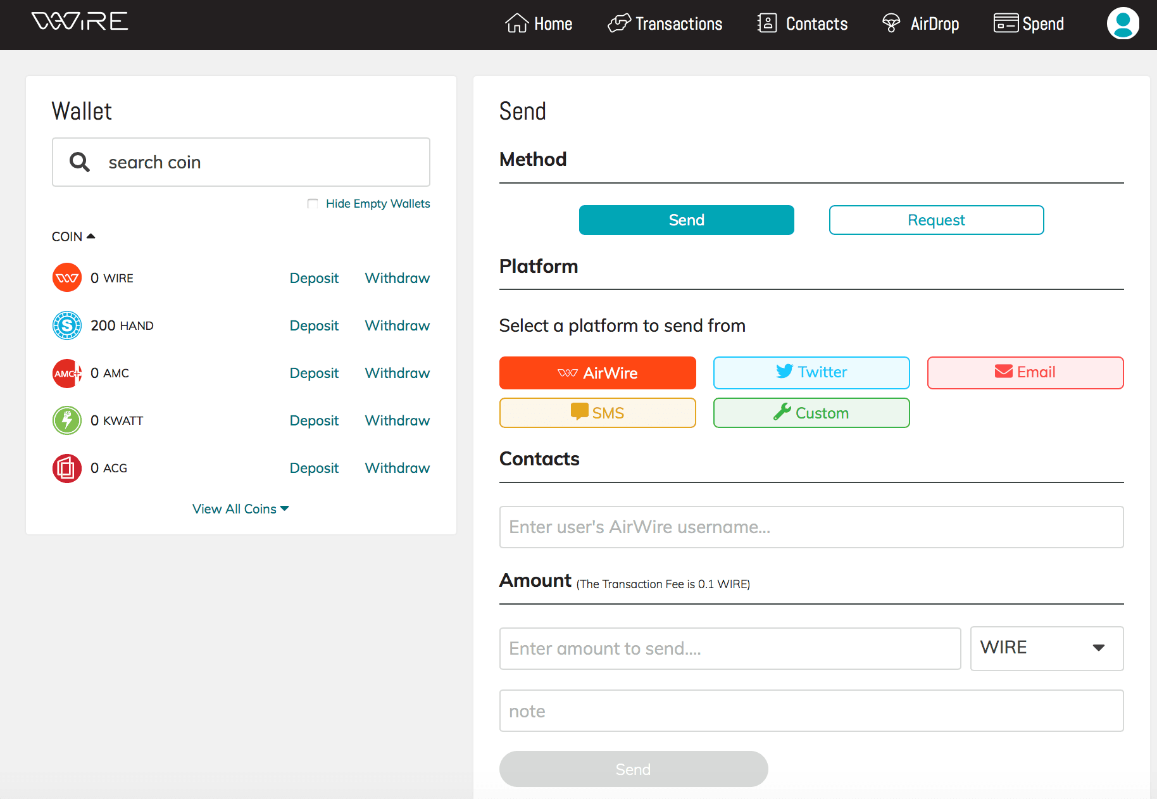The image size is (1157, 799).
Task: Go to Transactions page
Action: point(665,23)
